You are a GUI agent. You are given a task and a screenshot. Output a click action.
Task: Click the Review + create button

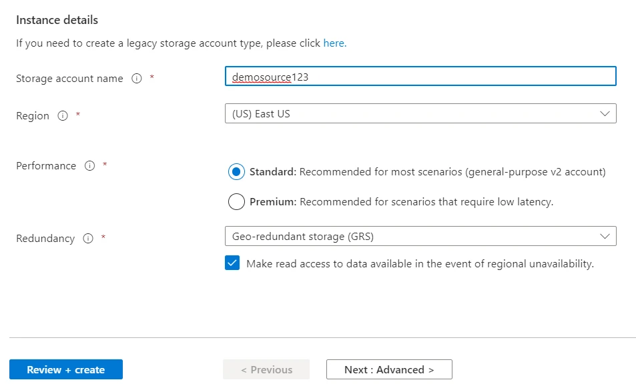tap(65, 369)
